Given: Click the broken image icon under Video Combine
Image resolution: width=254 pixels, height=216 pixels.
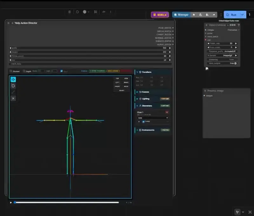Looking at the screenshot, I should click(207, 69).
